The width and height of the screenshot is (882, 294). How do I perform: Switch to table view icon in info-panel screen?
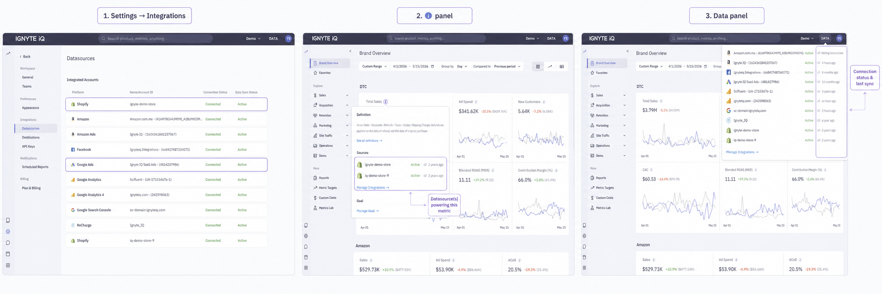coord(562,67)
